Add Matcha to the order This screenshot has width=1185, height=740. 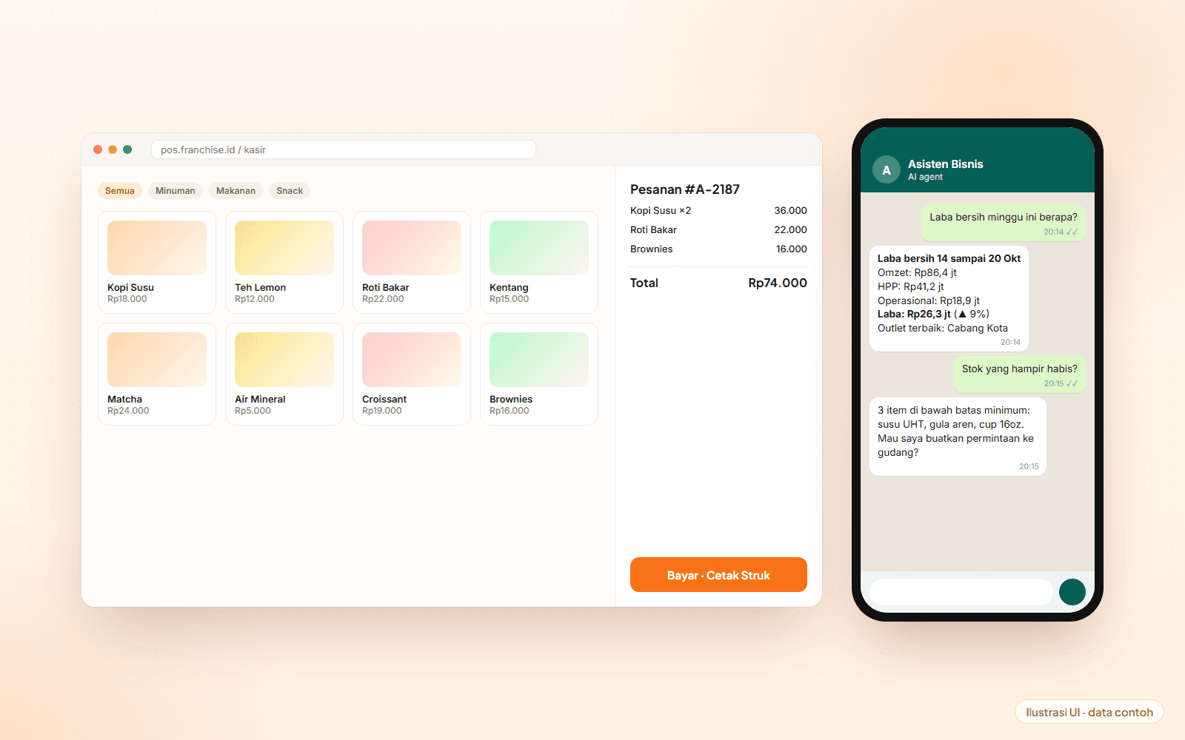(x=157, y=374)
